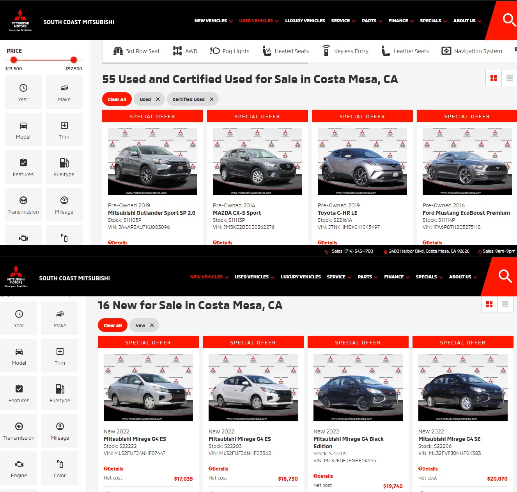
Task: Switch to grid view in used listings
Action: point(494,78)
